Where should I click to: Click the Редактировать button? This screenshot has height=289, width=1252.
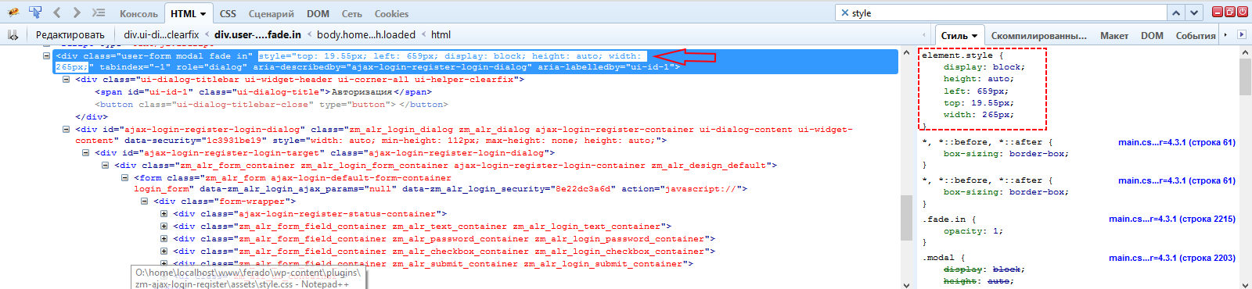(x=70, y=35)
